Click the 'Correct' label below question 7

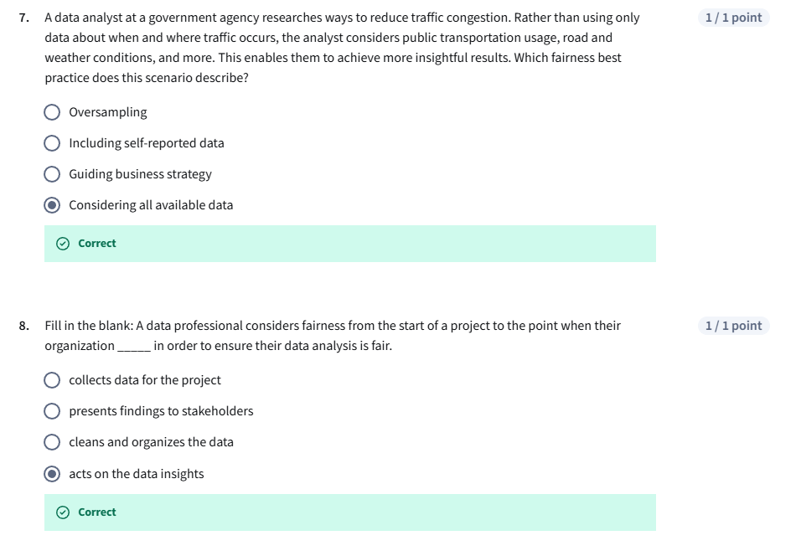pyautogui.click(x=97, y=244)
